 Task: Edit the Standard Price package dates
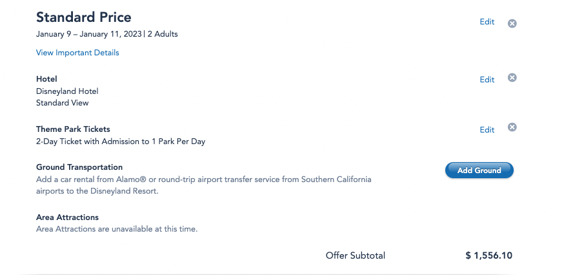[x=487, y=22]
